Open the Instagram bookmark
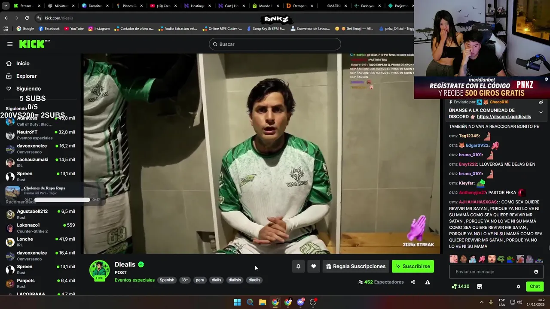Screen dimensions: 550x309 click(99, 29)
